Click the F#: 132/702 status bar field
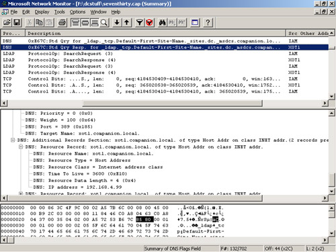Viewport: 336px width, 252px height. pos(241,249)
